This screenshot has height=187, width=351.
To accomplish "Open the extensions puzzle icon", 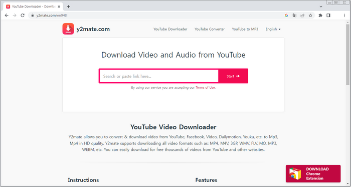I will tap(320, 16).
